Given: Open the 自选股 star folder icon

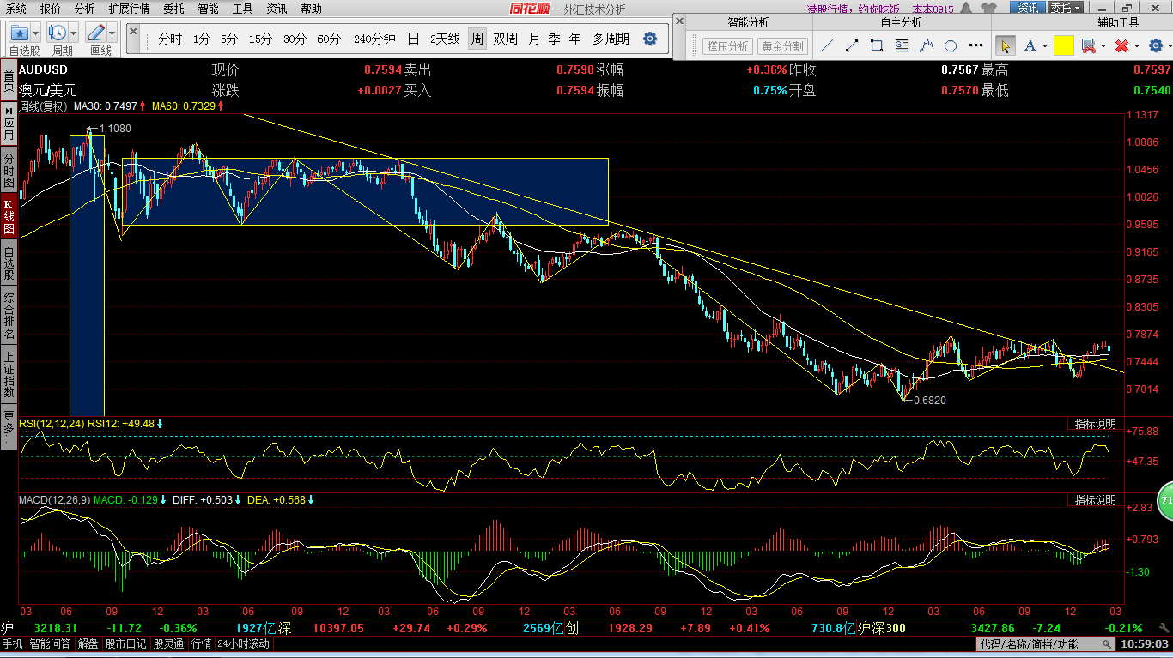Looking at the screenshot, I should 21,33.
